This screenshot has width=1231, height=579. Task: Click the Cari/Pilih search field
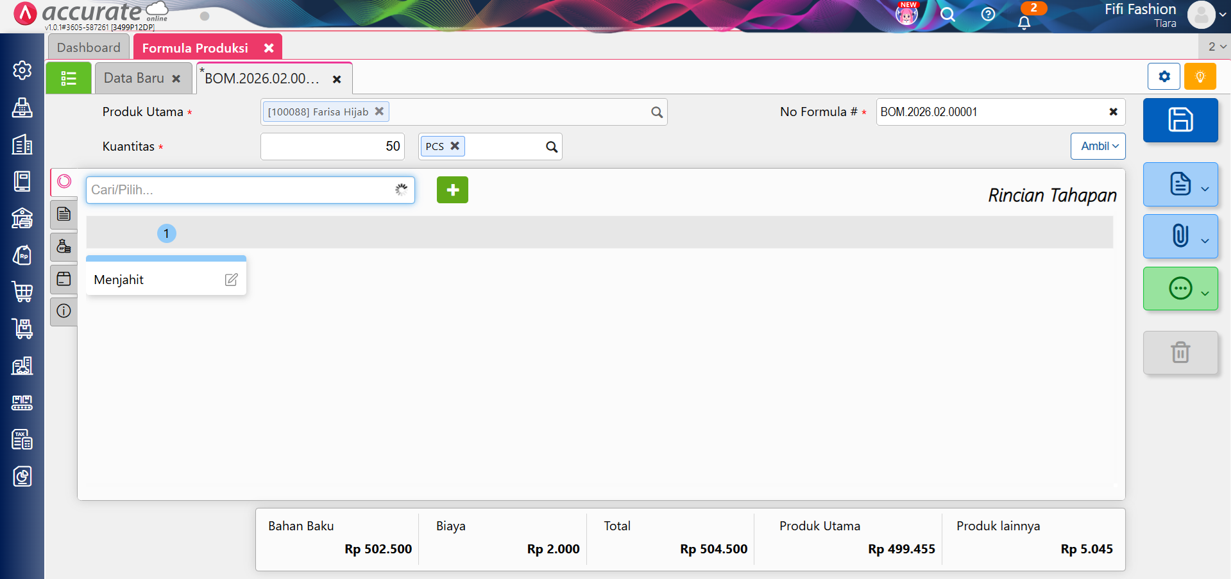click(241, 190)
